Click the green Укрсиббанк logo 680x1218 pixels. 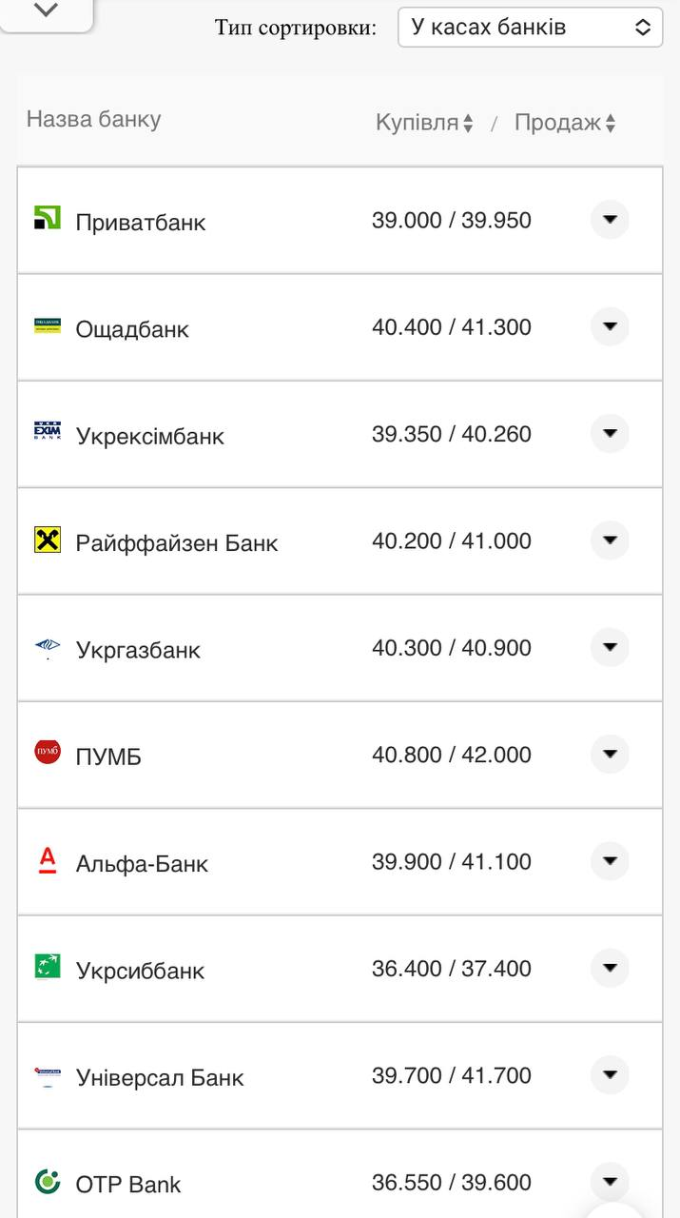click(48, 967)
